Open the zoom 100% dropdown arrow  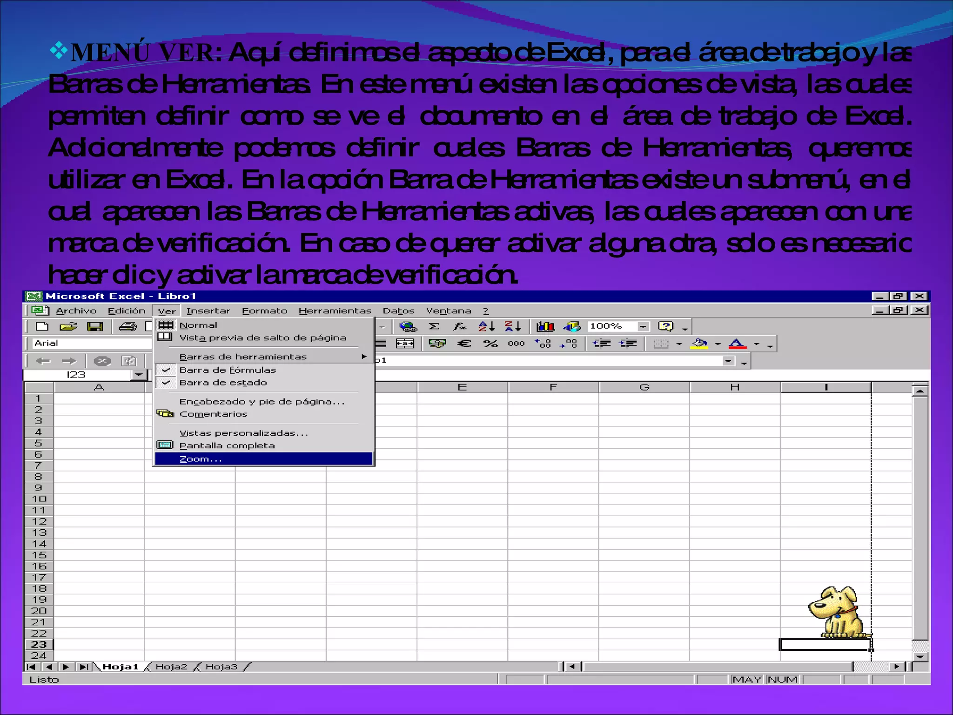(x=643, y=326)
